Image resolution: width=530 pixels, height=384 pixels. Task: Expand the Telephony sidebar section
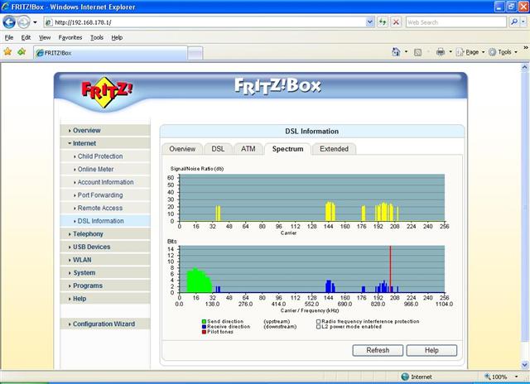[x=105, y=234]
